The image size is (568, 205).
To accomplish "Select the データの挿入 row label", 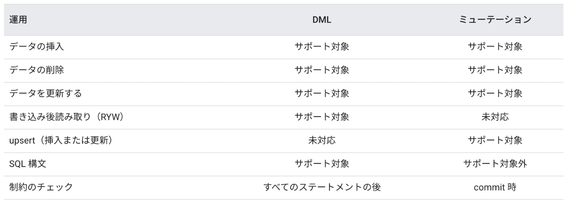I will click(x=37, y=47).
